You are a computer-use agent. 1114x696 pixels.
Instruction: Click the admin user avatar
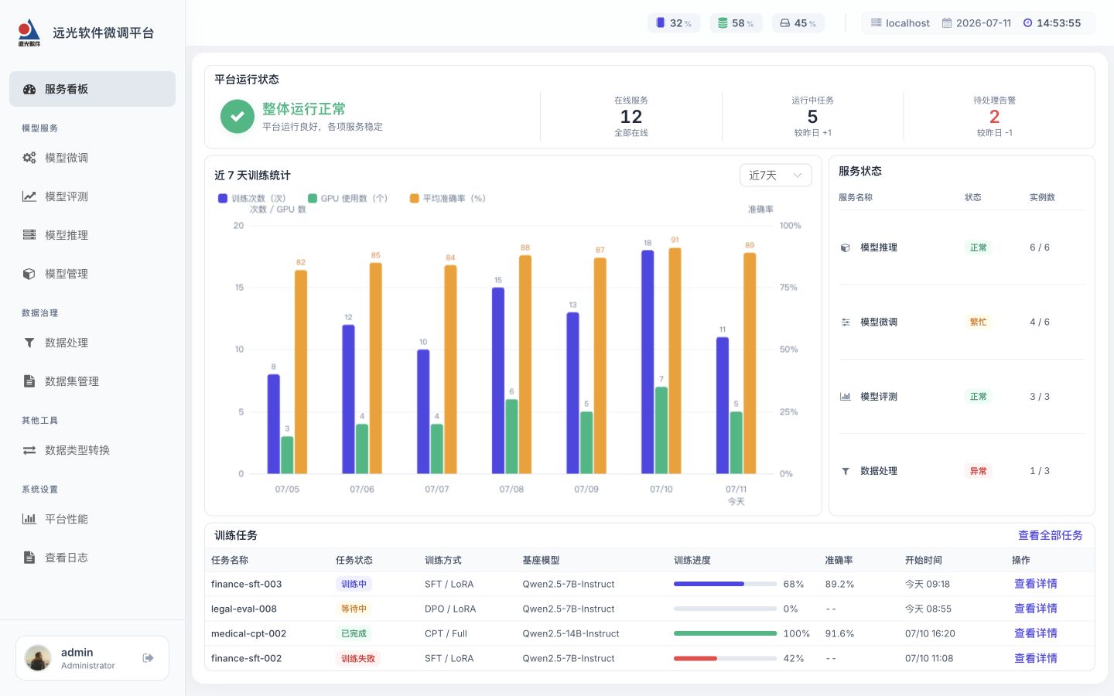coord(38,658)
